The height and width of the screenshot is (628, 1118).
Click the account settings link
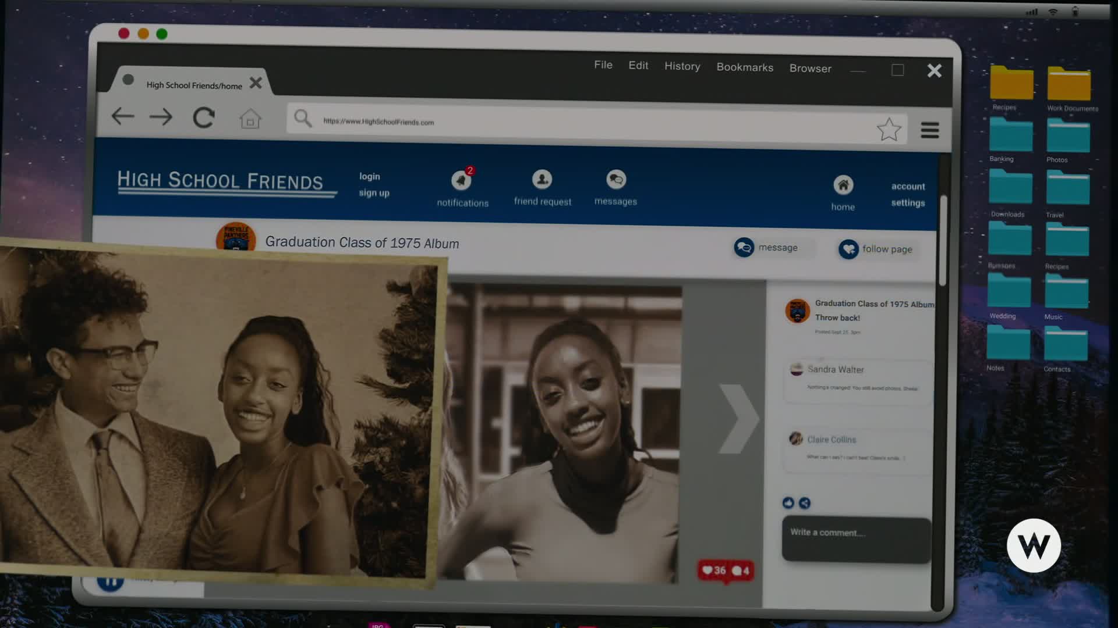[x=908, y=195]
